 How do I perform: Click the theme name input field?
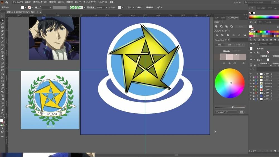pyautogui.click(x=226, y=112)
